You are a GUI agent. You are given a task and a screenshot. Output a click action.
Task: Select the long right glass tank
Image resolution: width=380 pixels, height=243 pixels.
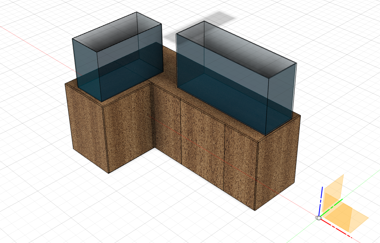(236, 77)
